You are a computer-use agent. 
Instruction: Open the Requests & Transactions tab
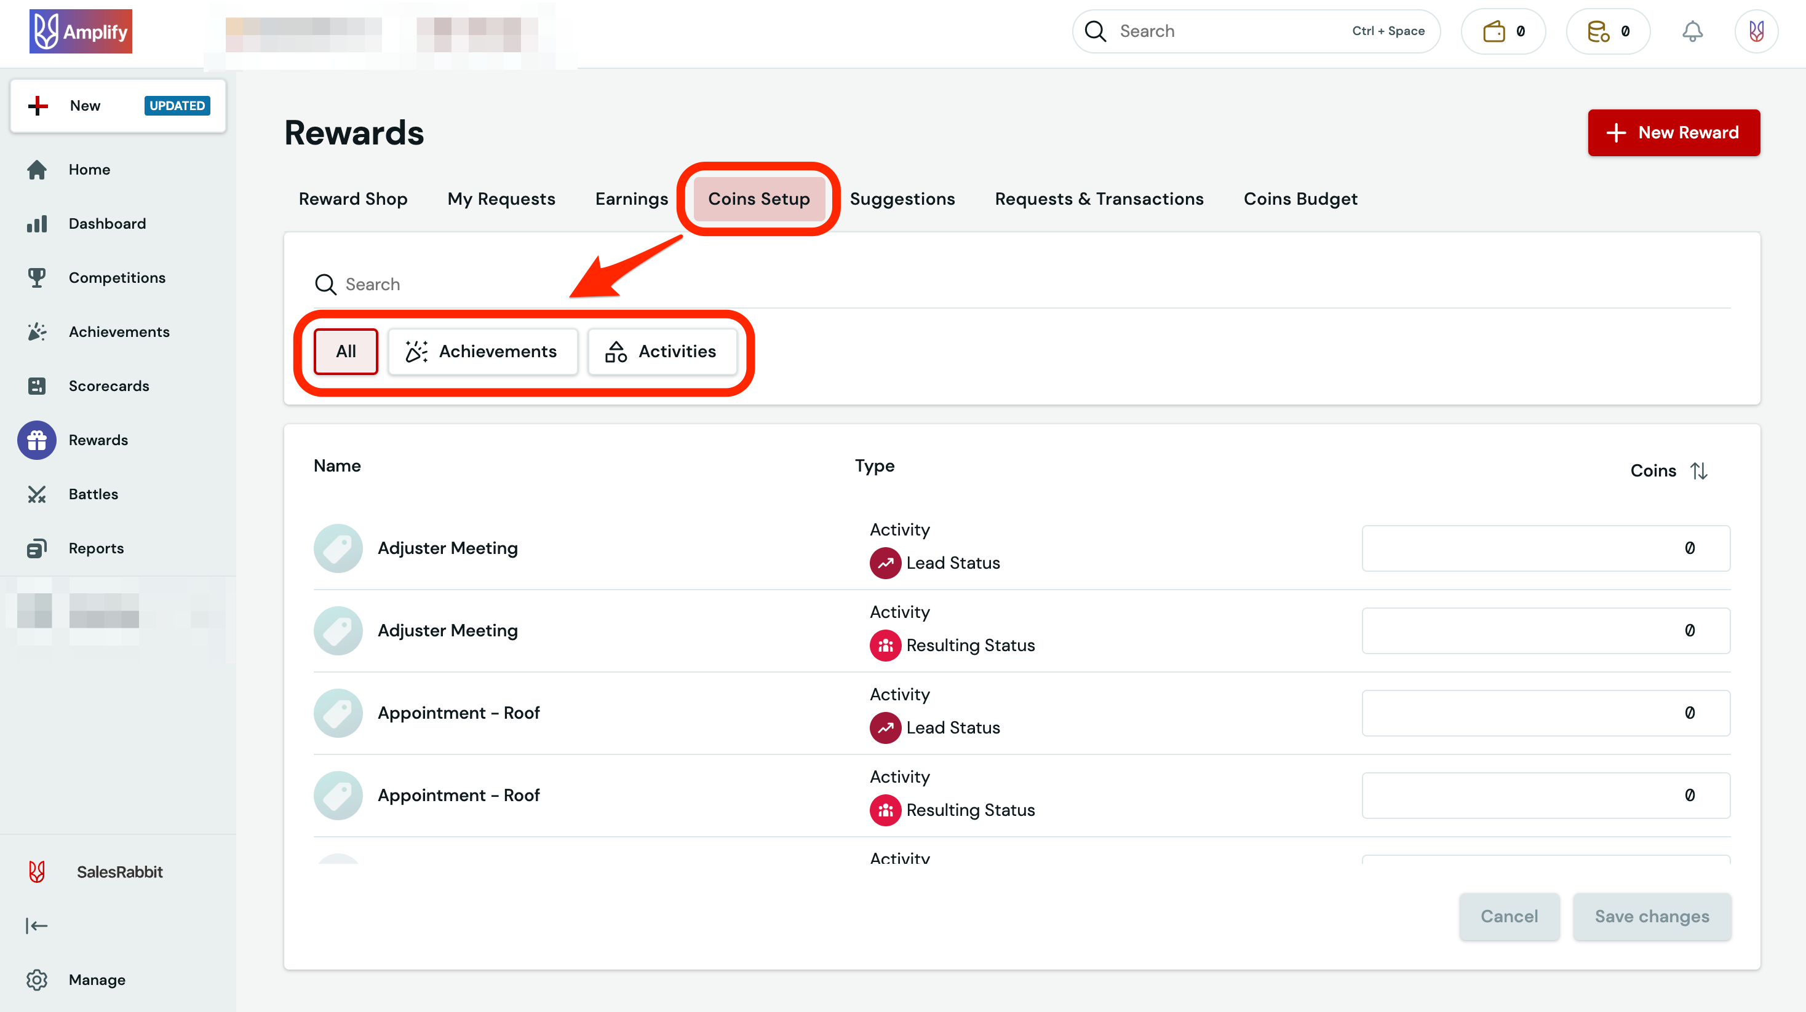[x=1099, y=199]
